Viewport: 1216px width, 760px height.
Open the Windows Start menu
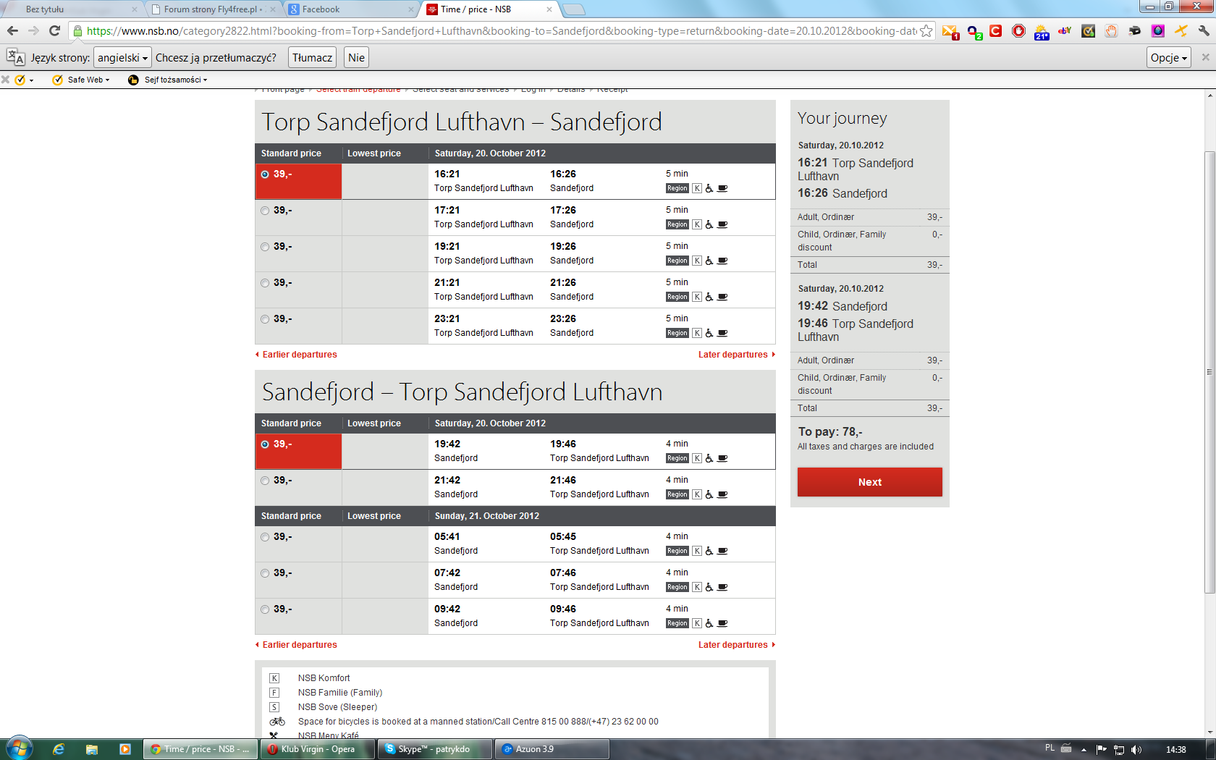coord(19,749)
